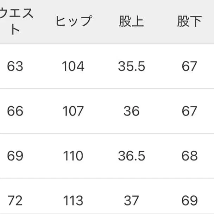Click inseam 67 in second row
The width and height of the screenshot is (214, 214).
pos(189,111)
